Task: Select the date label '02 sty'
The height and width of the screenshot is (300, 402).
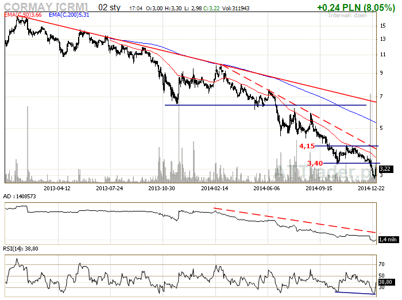Action: (x=109, y=7)
